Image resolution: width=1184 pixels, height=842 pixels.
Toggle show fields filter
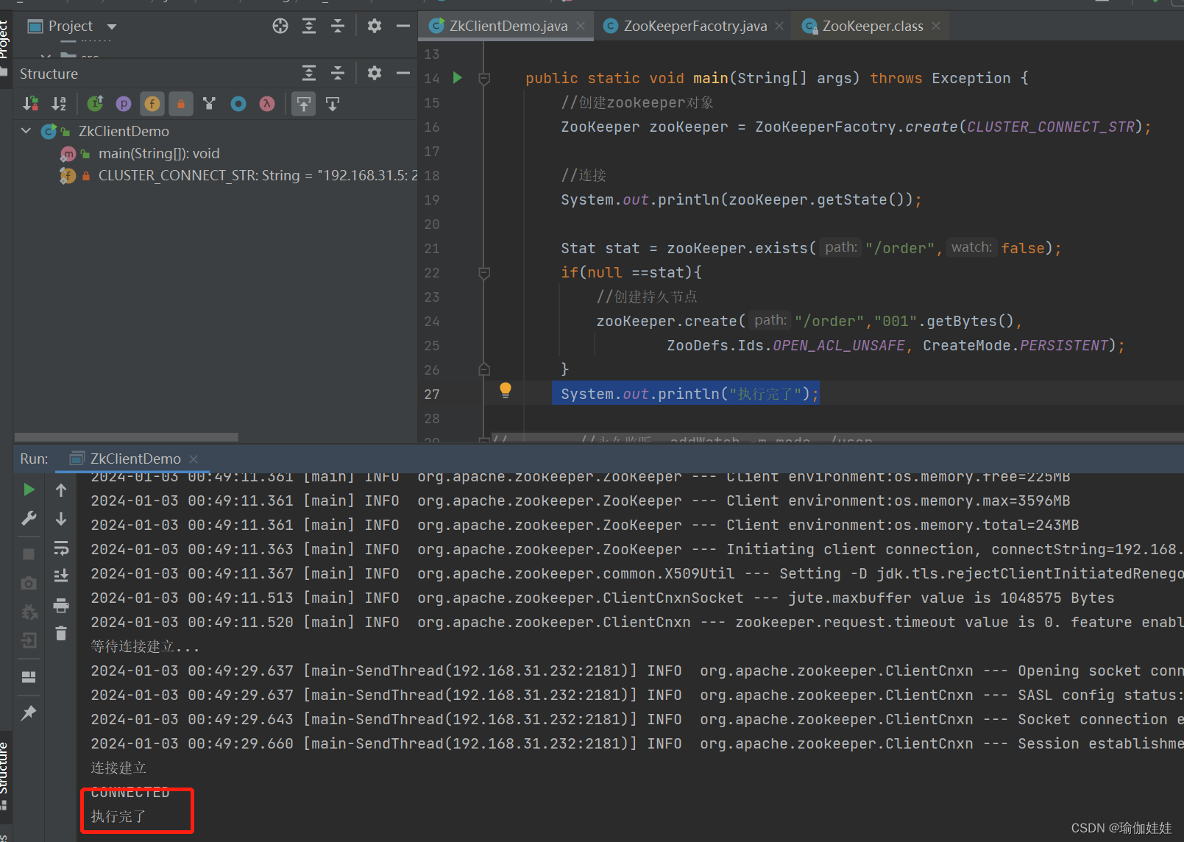tap(152, 104)
